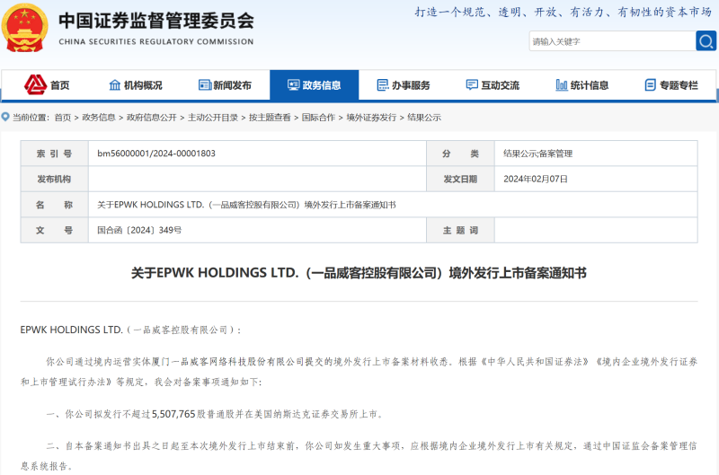Click the magnifier search button

[x=706, y=41]
